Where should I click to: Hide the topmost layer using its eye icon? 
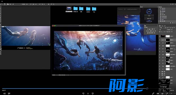click(x=160, y=36)
